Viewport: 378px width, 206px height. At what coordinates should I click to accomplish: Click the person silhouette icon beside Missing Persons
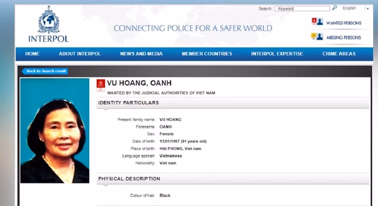(x=320, y=37)
